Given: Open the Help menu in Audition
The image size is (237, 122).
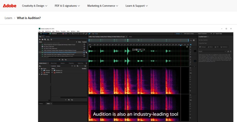Looking at the screenshot, I should pos(78,31).
